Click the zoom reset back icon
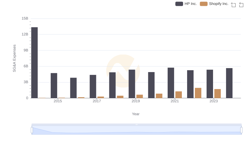The width and height of the screenshot is (247, 142). (241, 5)
